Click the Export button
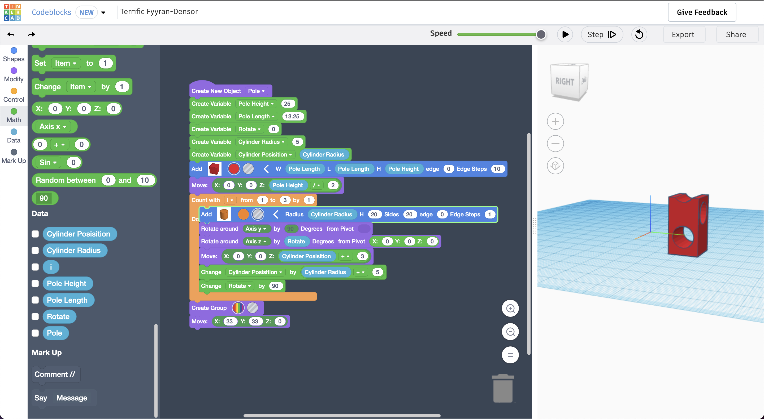The height and width of the screenshot is (419, 764). 683,34
